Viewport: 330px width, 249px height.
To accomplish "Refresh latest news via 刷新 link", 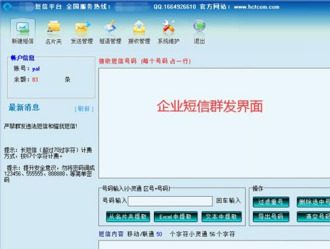I will point(84,109).
